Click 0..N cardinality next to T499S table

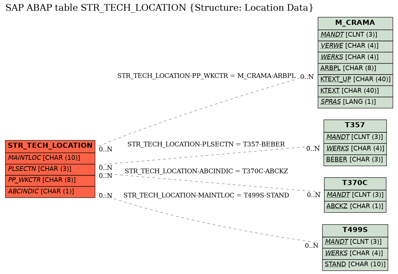(x=312, y=245)
